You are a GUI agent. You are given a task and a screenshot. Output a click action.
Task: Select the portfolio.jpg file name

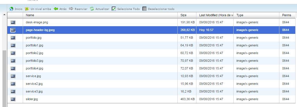34,38
